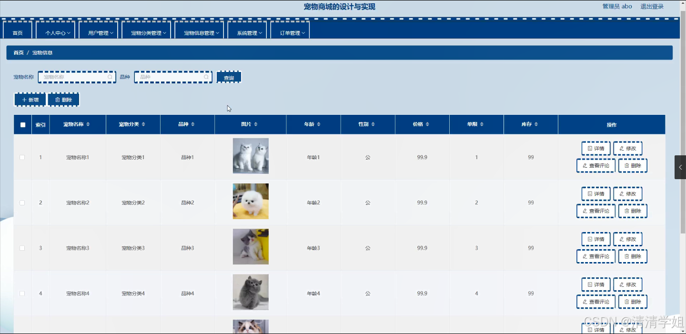Click 修改 for 宠物名称1

(x=628, y=148)
